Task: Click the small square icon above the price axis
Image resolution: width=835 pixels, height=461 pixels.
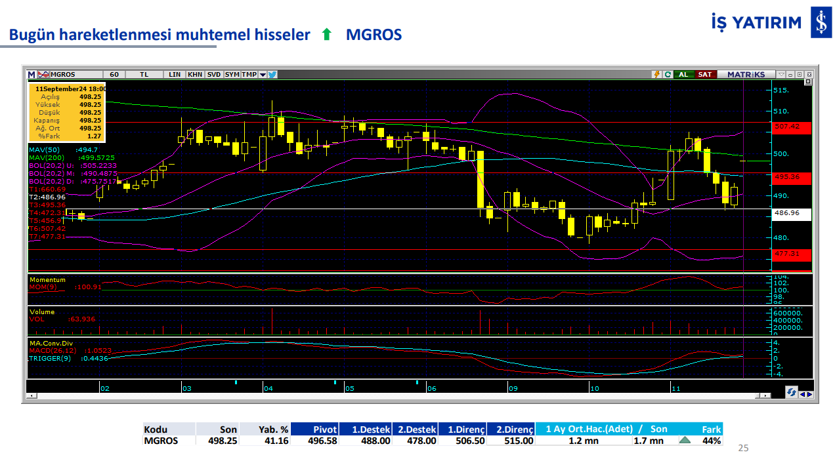Action: [x=807, y=82]
